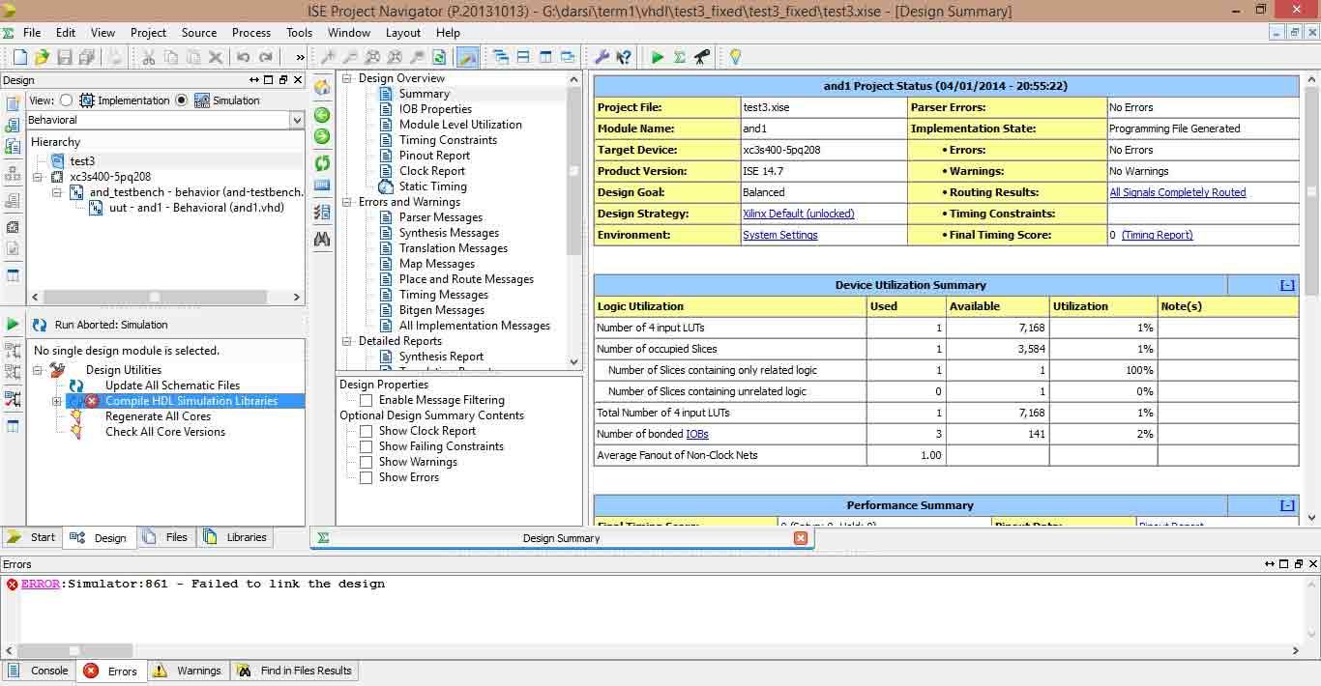Collapse and_testbench hierarchy node
This screenshot has width=1321, height=686.
[x=57, y=192]
